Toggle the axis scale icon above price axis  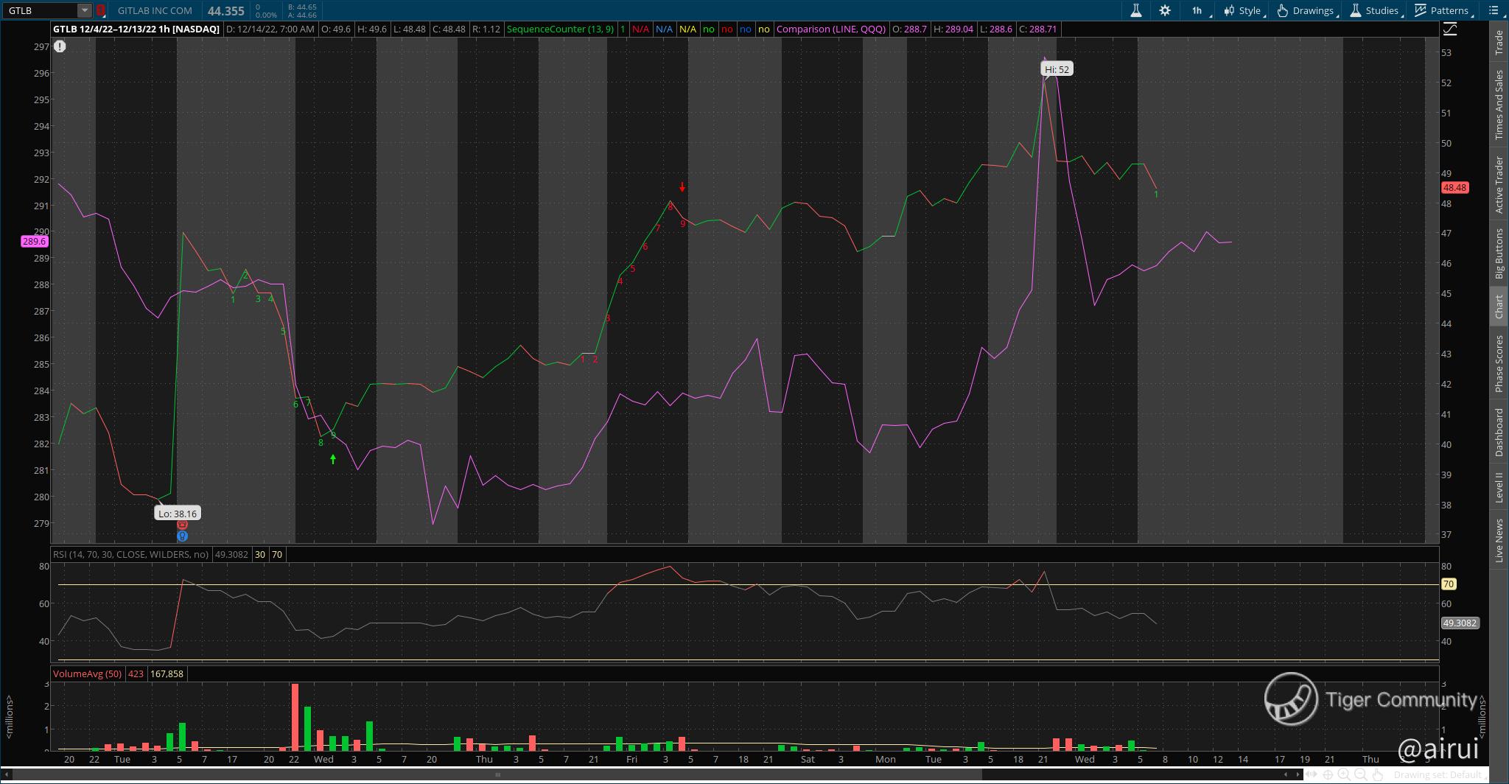[1449, 29]
